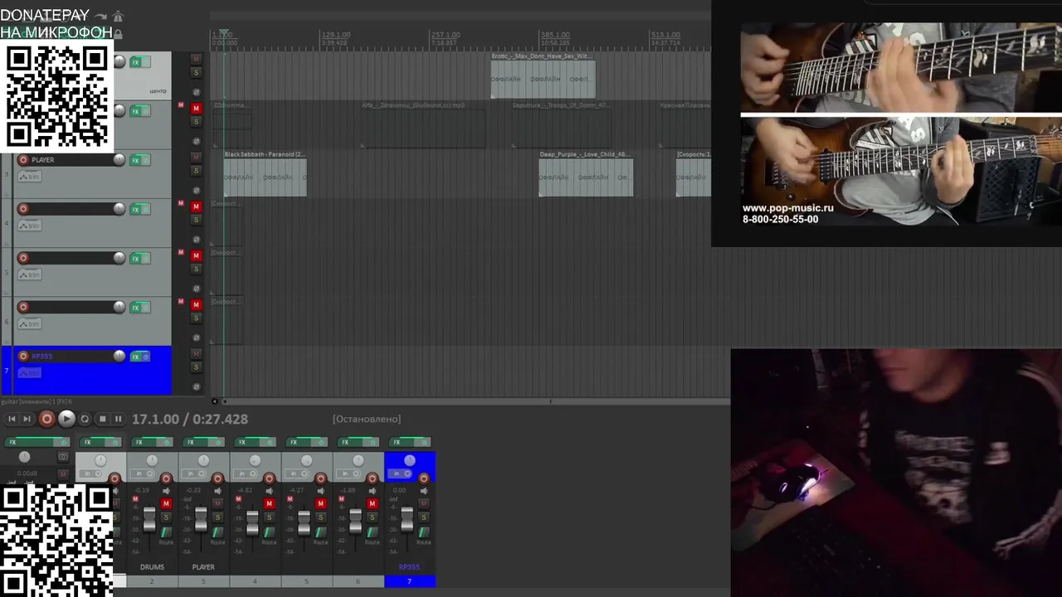Open FX chain of PLAYER track

136,160
